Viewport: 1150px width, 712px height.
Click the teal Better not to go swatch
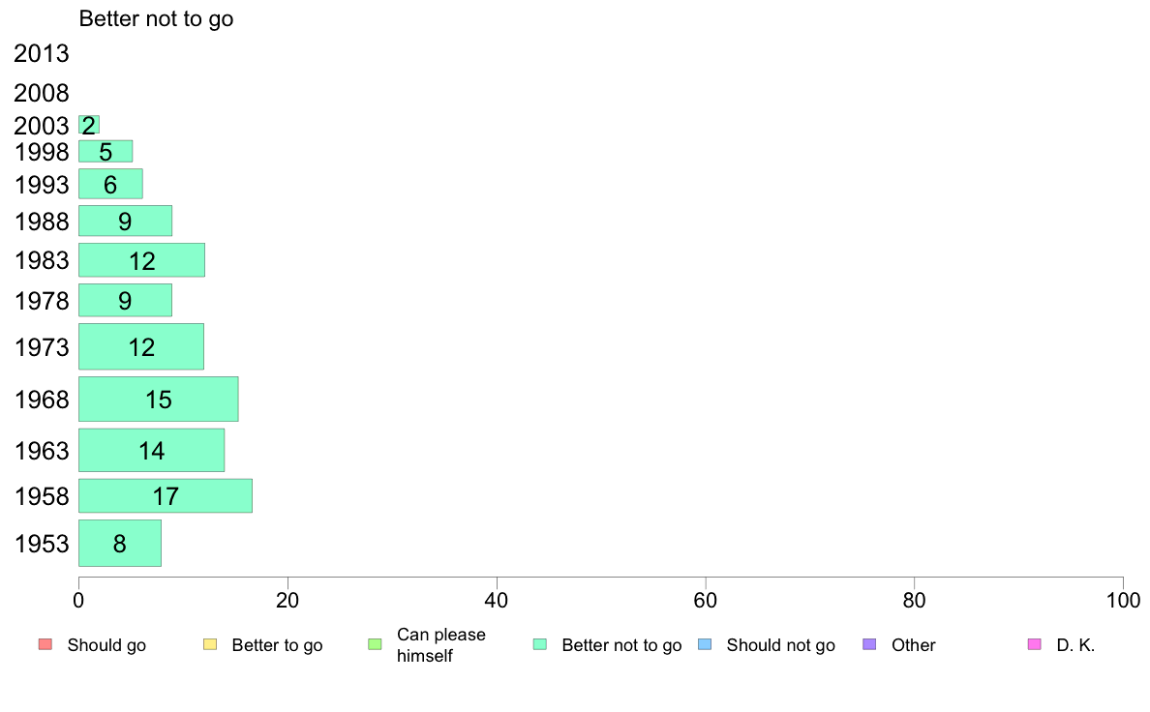tap(540, 644)
